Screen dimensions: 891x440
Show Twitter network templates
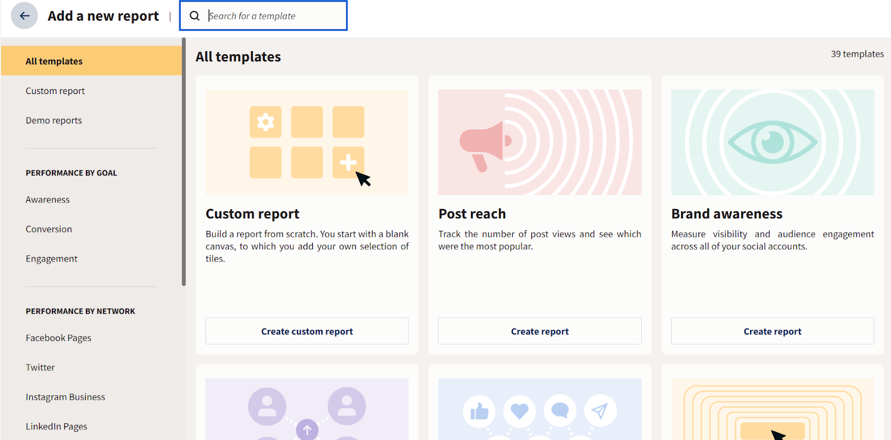click(x=40, y=368)
